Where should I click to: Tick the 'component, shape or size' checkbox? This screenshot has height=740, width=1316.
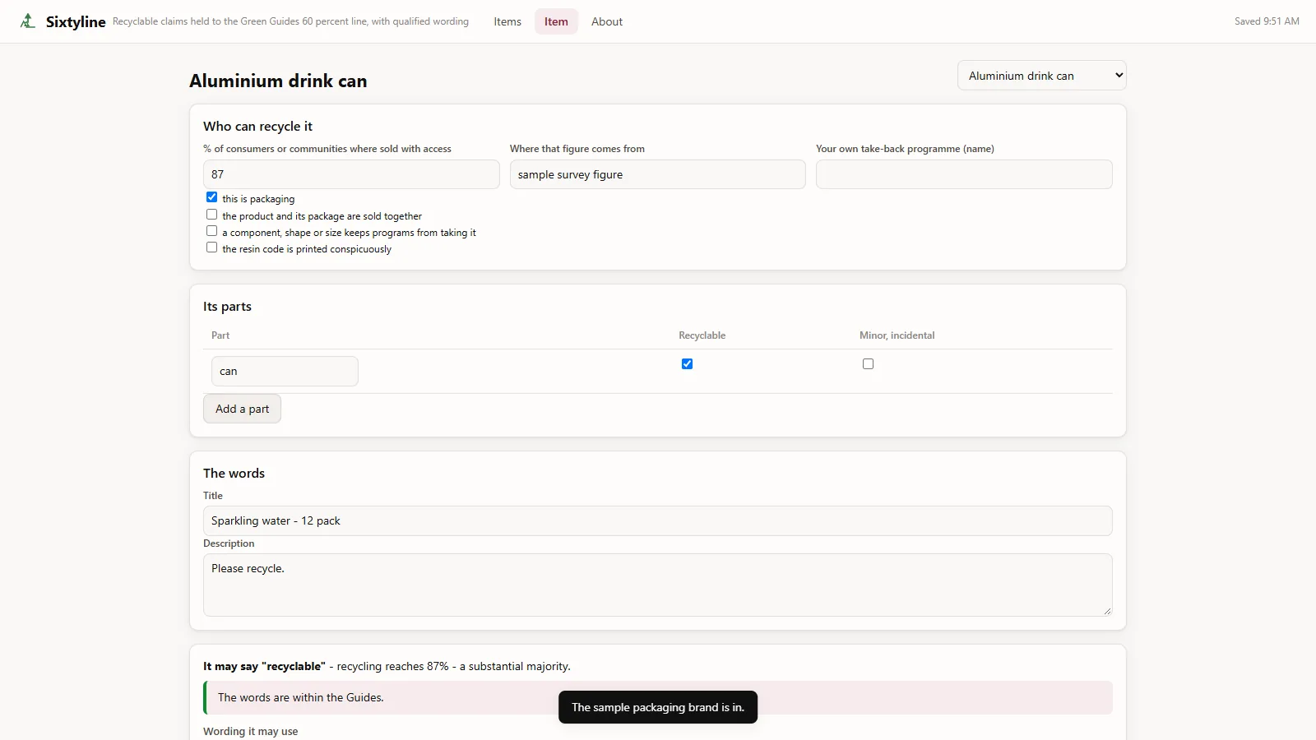(x=212, y=231)
